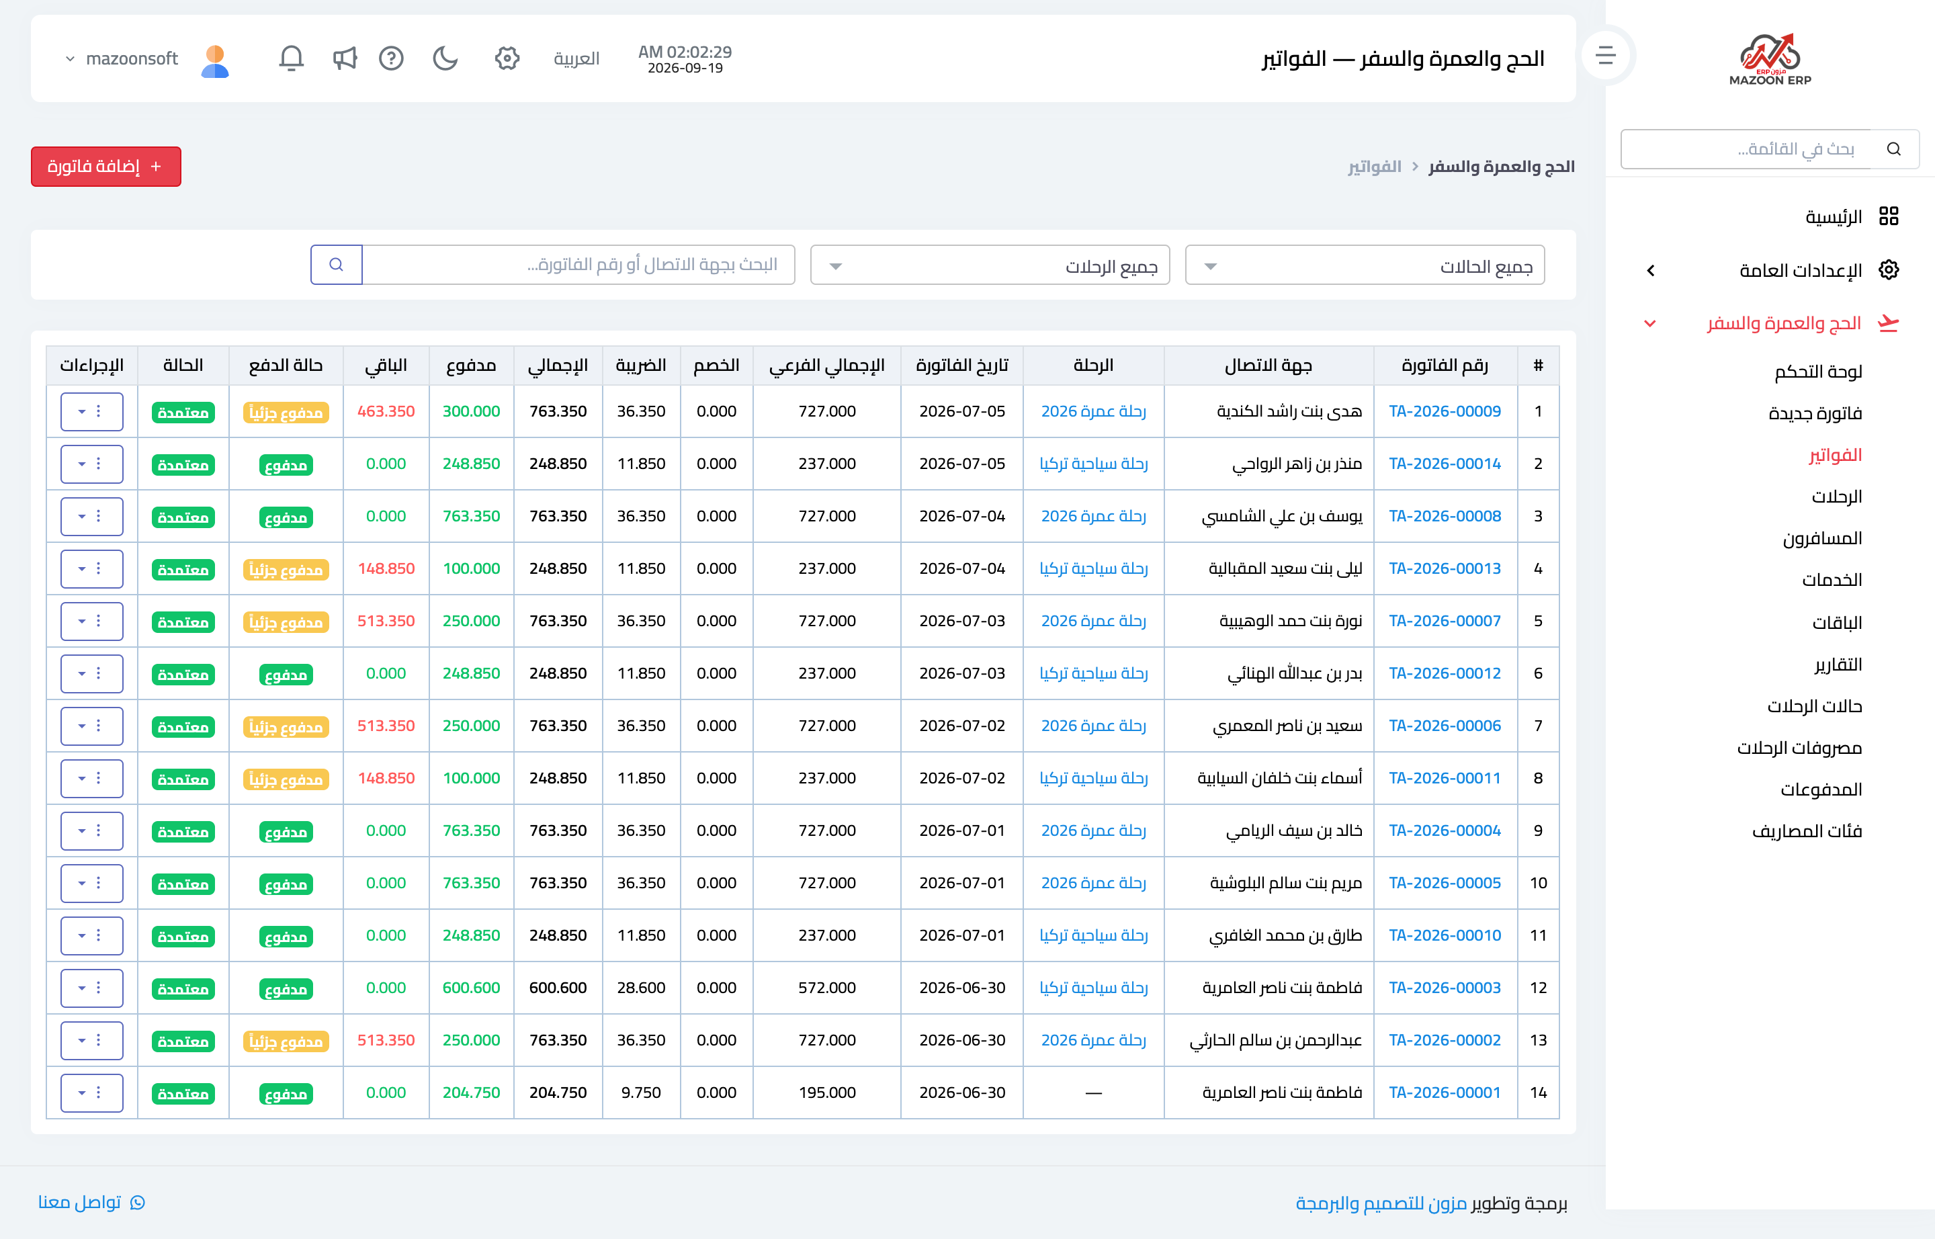Open actions dropdown for invoice TA-2026-00014
Screen dimensions: 1935x1239
(x=92, y=464)
